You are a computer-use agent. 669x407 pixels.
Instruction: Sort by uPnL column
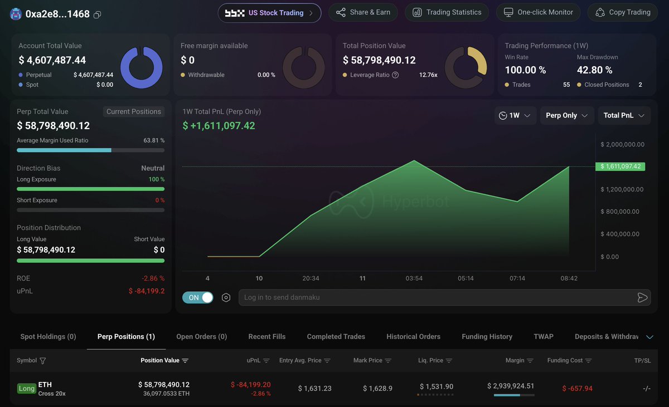[266, 361]
